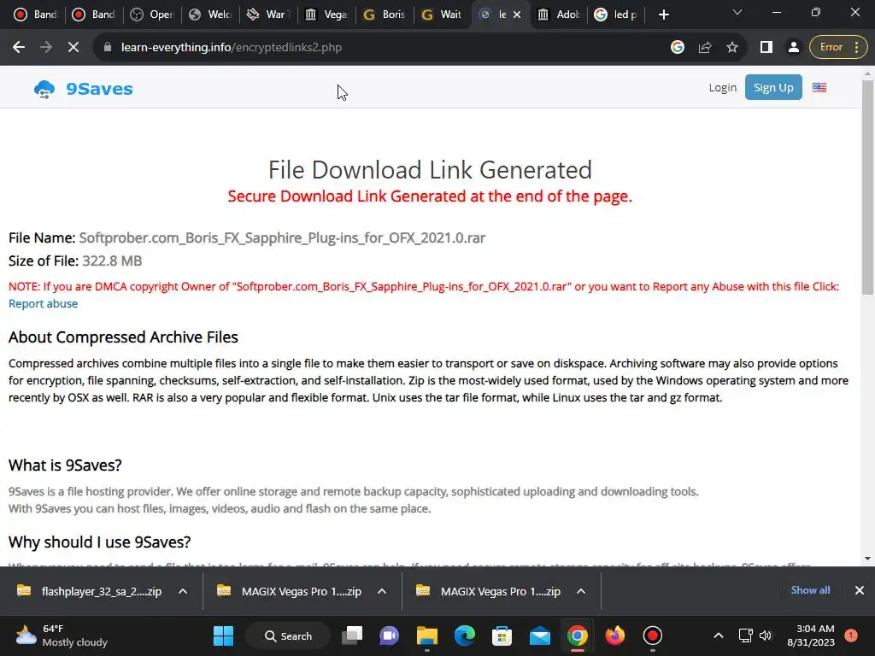The width and height of the screenshot is (875, 656).
Task: Go back to the previous page
Action: click(x=19, y=48)
